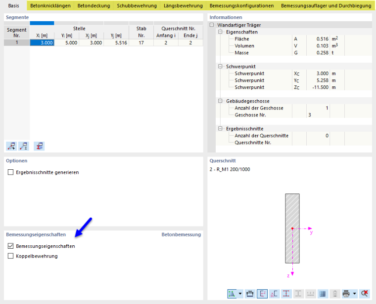Image resolution: width=376 pixels, height=304 pixels.
Task: Select the Schwerpunkt Yc row
Action: coord(294,80)
